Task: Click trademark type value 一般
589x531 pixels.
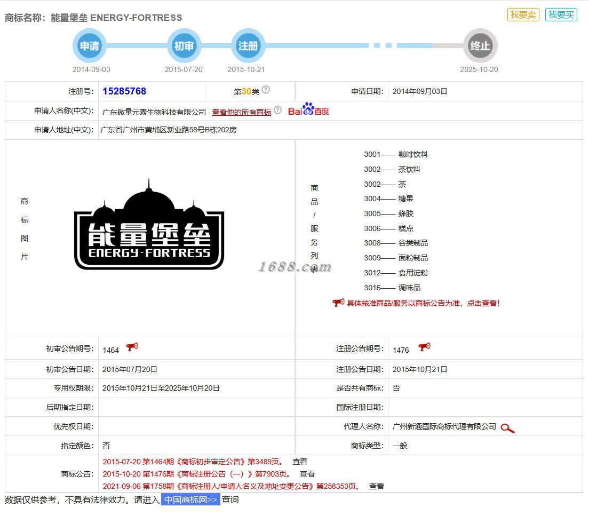Action: (400, 446)
